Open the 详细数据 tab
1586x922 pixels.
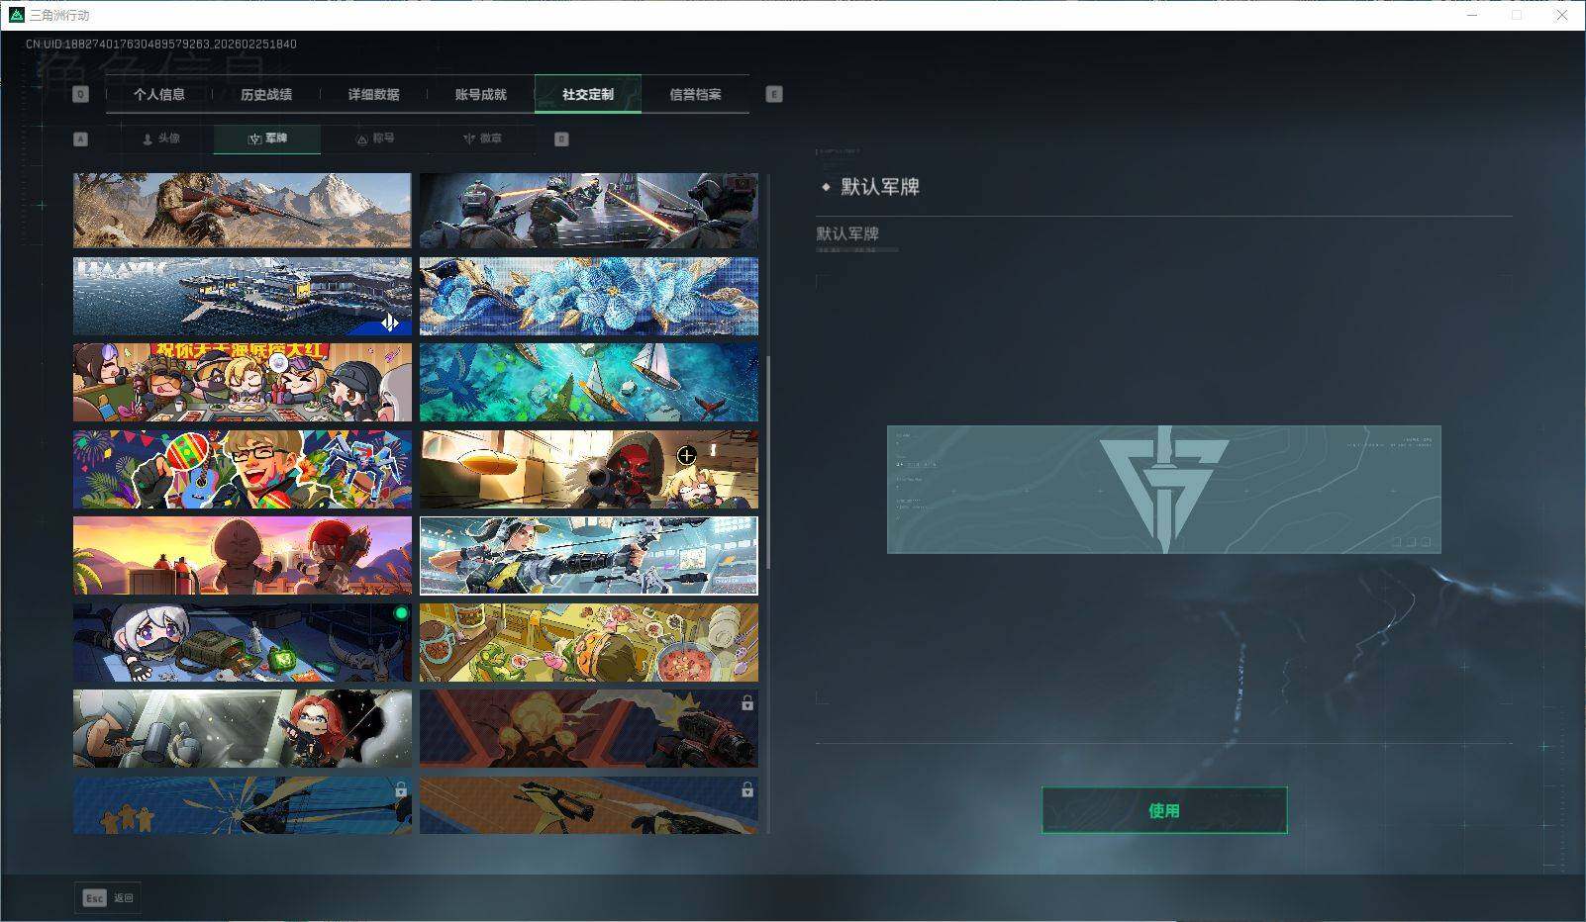tap(373, 94)
